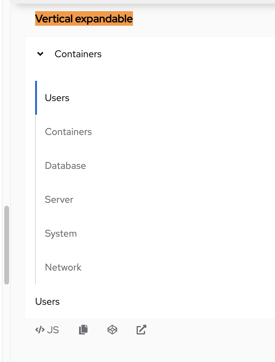Switch to the System tab

pos(61,234)
